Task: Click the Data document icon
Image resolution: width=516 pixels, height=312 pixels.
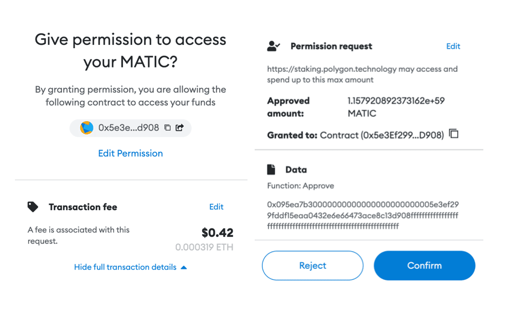Action: coord(271,170)
